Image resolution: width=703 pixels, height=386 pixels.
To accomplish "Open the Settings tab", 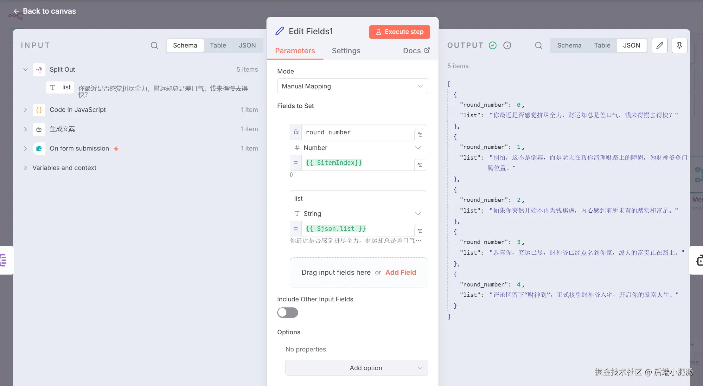I will click(x=346, y=51).
